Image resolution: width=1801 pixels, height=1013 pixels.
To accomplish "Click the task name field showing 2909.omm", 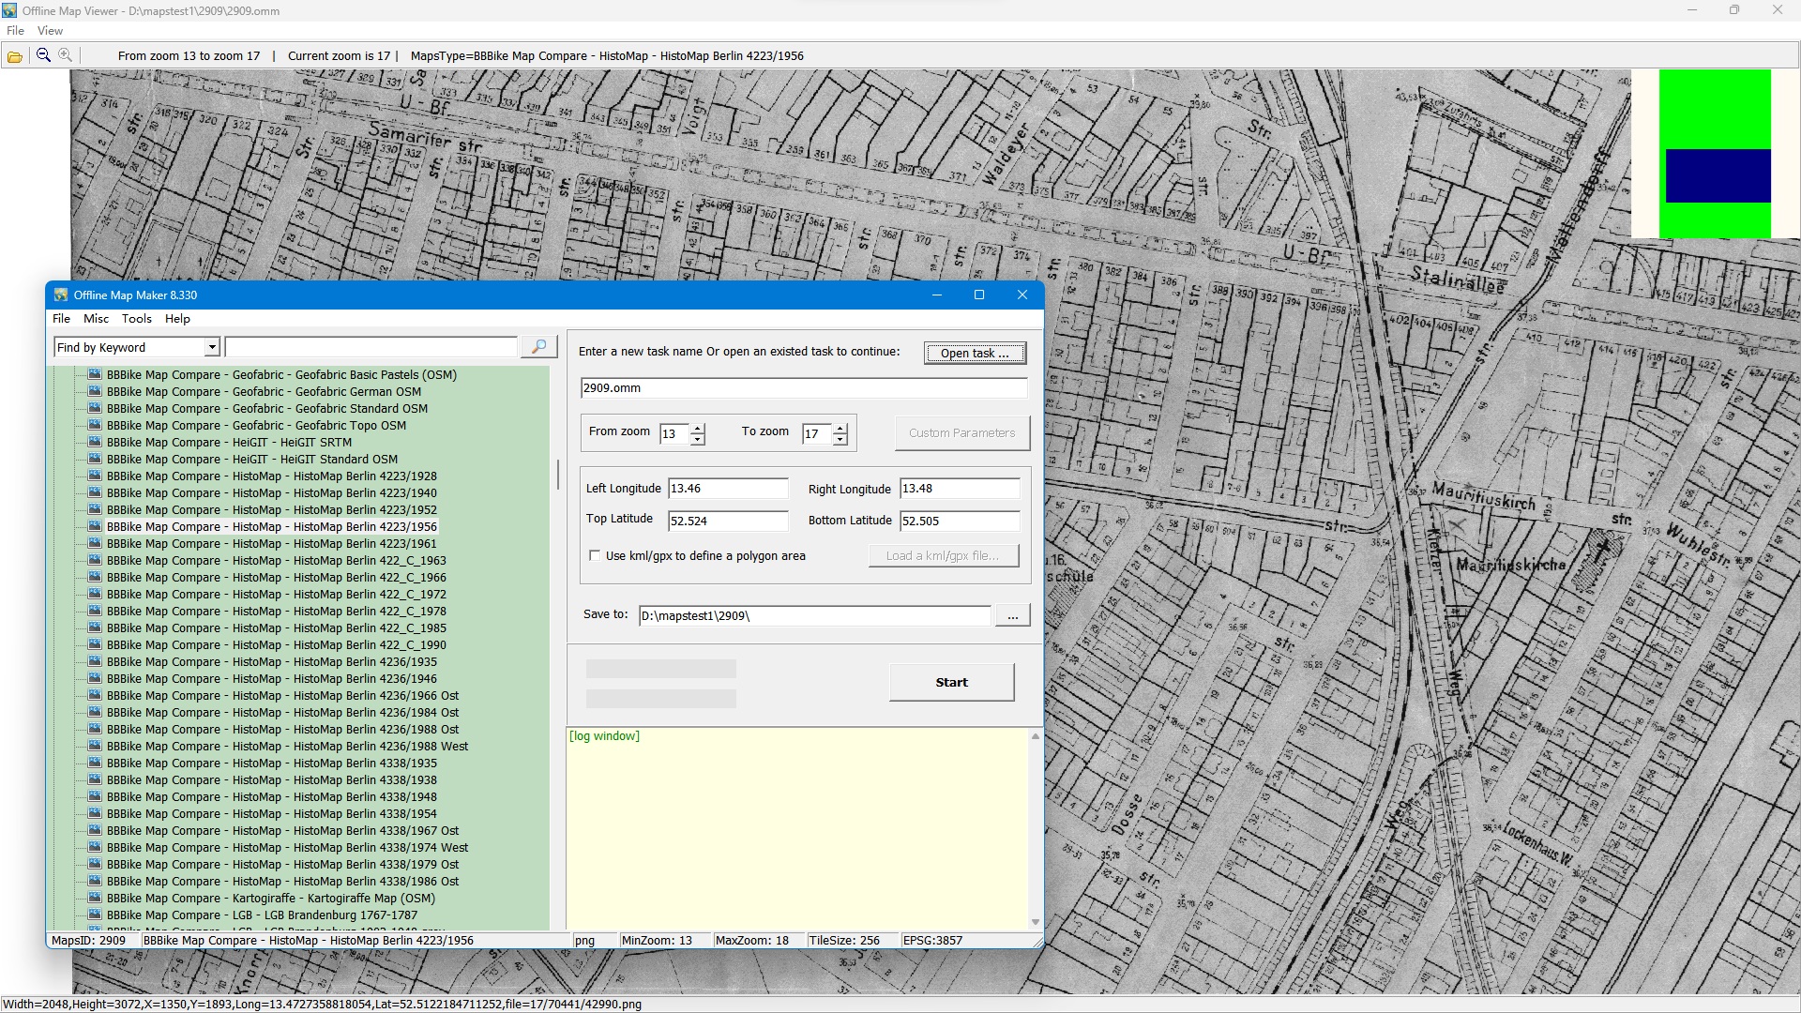I will [x=804, y=387].
